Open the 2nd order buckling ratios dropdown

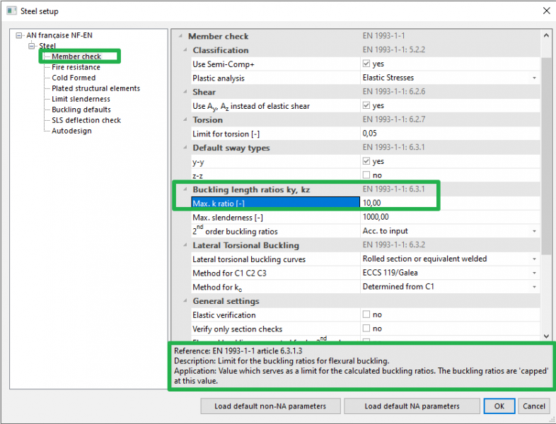coord(534,231)
